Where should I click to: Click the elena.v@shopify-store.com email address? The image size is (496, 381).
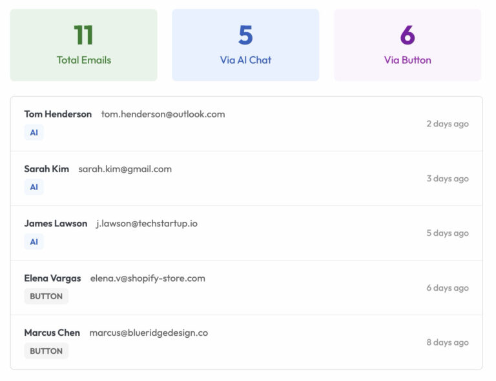(x=148, y=278)
